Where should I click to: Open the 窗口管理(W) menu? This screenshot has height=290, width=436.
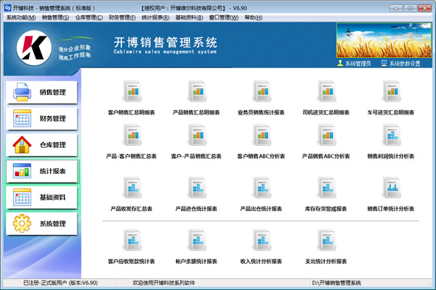pos(224,17)
